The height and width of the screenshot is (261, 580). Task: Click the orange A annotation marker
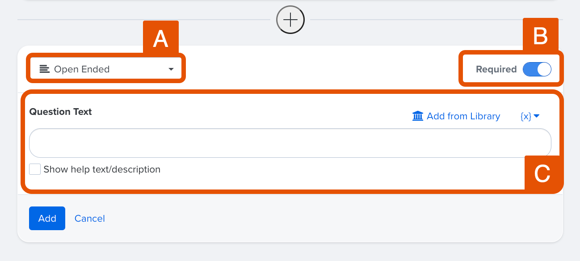(x=160, y=38)
